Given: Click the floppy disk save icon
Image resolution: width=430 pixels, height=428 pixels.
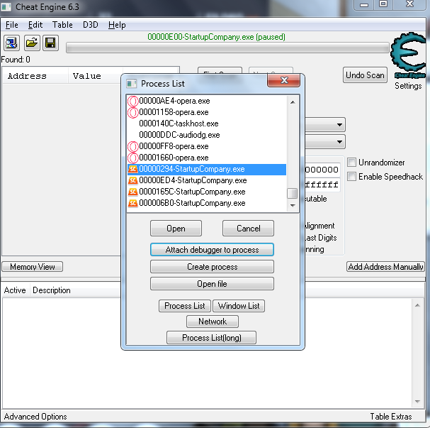Looking at the screenshot, I should 50,43.
